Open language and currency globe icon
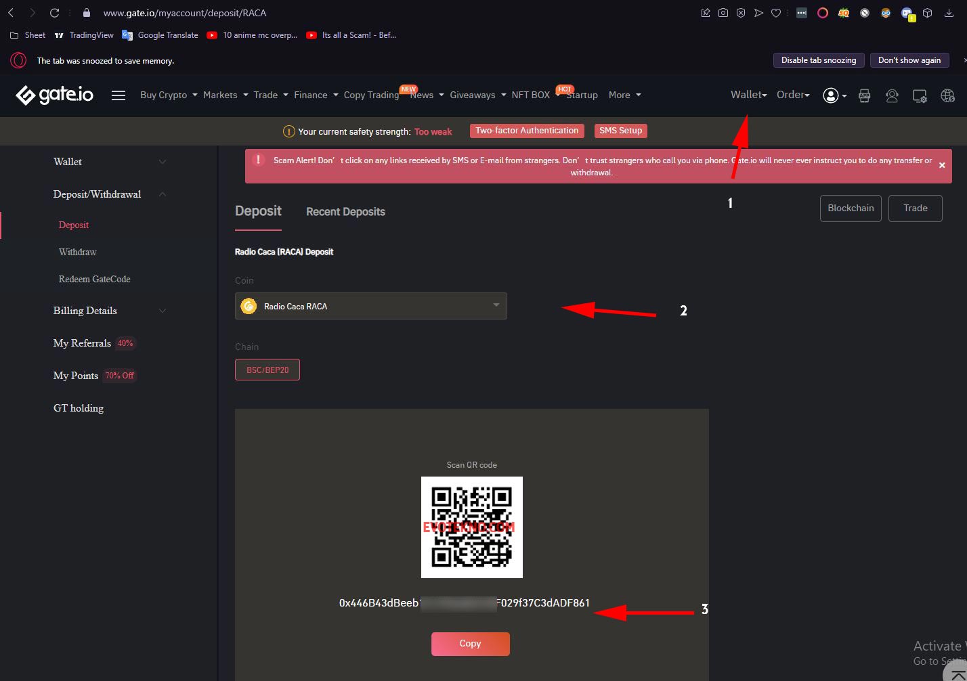Image resolution: width=967 pixels, height=681 pixels. tap(948, 96)
